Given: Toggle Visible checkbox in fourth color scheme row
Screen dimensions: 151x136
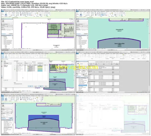Looking at the screenshot, I should coord(25,69).
